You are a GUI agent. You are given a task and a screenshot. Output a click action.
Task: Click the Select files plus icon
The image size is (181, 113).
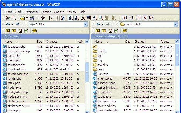[x=124, y=18]
